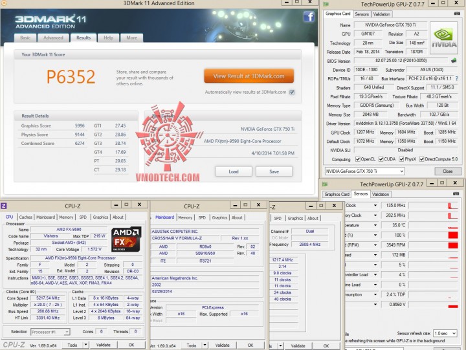Click OK in Memory CPU-Z window
Viewport: 466px width, 350px height.
point(326,346)
